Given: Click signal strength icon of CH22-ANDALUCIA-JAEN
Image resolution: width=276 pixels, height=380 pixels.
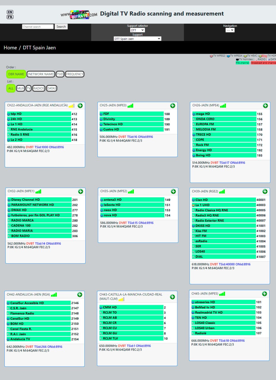Looking at the screenshot, I should 72,105.
